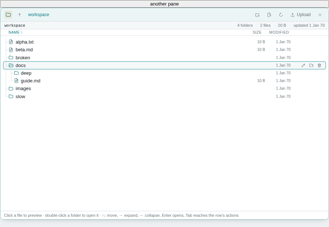This screenshot has width=329, height=227.
Task: Select the images folder row
Action: [164, 89]
